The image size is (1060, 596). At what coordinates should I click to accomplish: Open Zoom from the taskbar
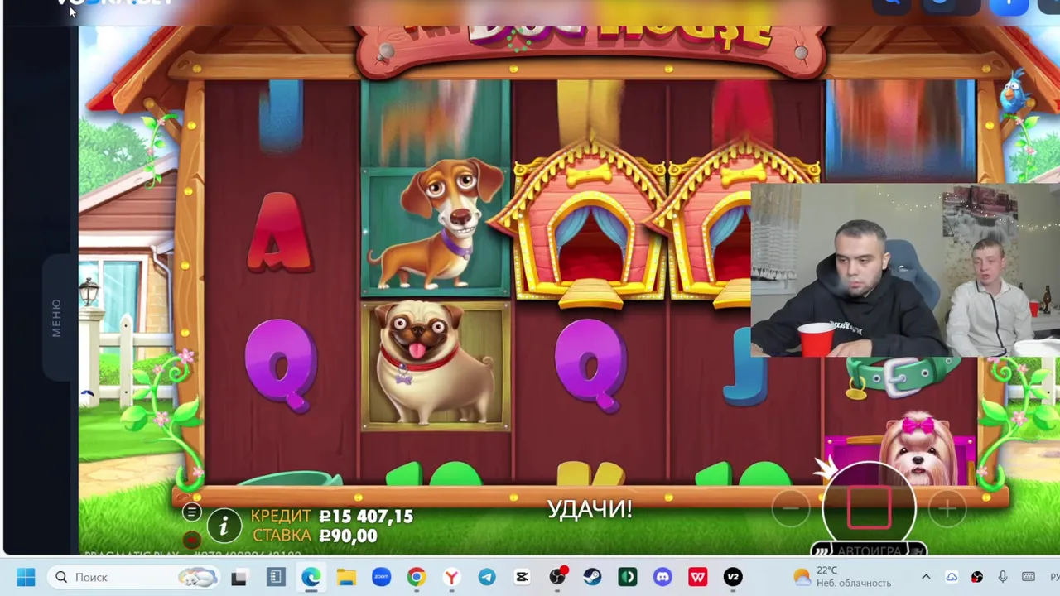pos(381,577)
